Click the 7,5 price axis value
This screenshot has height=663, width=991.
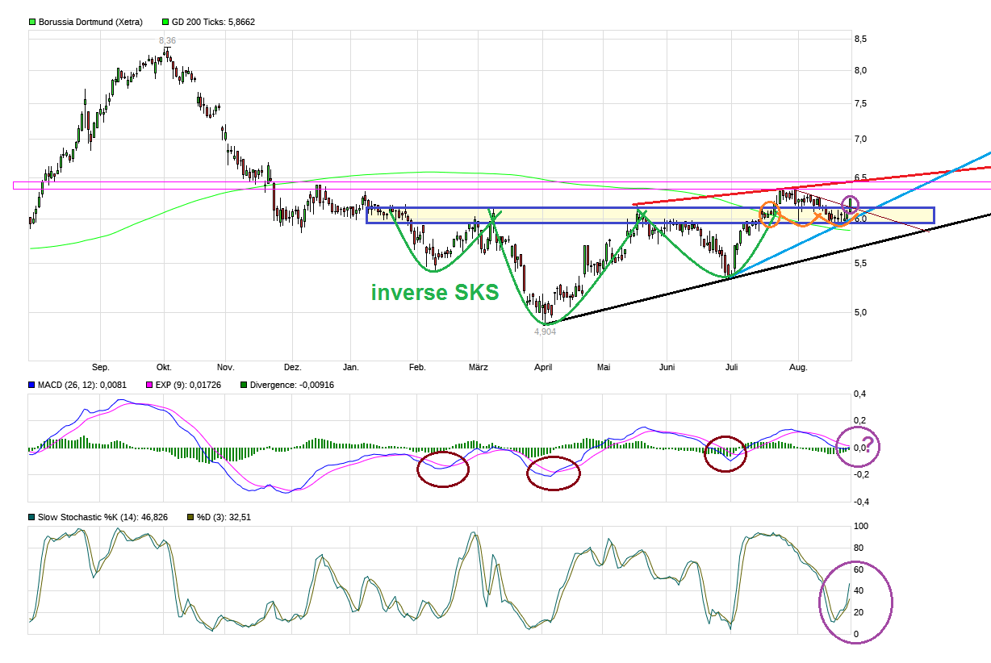861,103
